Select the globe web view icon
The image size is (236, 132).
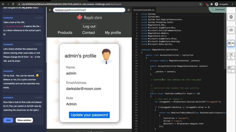(231, 17)
